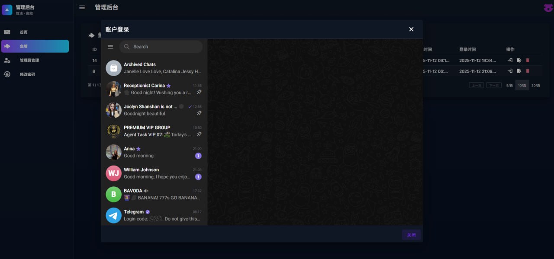The image size is (554, 259).
Task: Click the pin icon on Receptionist Carina chat
Action: coord(199,92)
